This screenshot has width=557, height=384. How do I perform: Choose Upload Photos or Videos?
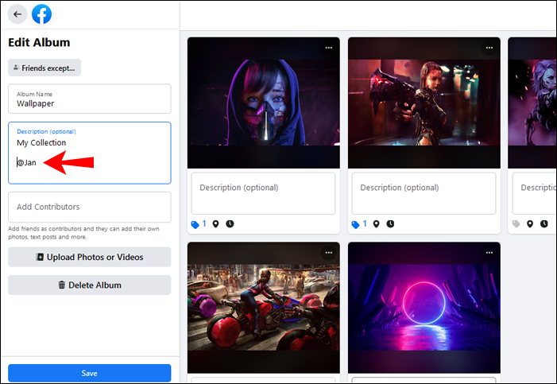(90, 257)
